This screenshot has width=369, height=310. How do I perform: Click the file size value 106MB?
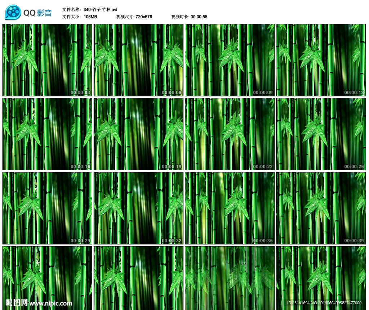pyautogui.click(x=90, y=17)
